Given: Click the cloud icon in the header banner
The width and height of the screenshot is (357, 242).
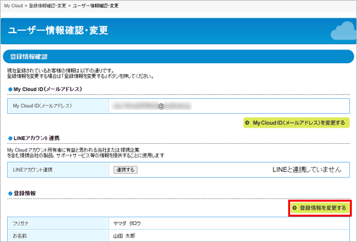Looking at the screenshot, I should point(343,31).
